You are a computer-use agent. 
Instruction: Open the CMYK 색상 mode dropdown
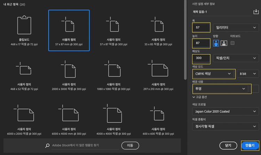coord(214,73)
